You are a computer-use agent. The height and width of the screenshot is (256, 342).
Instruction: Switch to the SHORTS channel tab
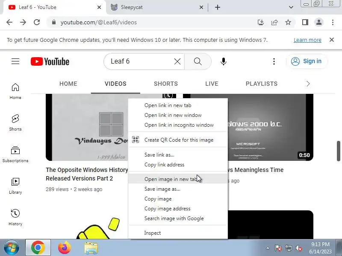[166, 84]
